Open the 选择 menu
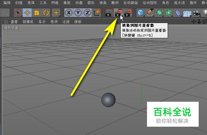 click(31, 3)
